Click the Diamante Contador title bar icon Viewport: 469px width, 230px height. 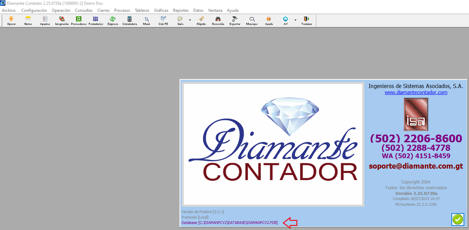pyautogui.click(x=3, y=3)
